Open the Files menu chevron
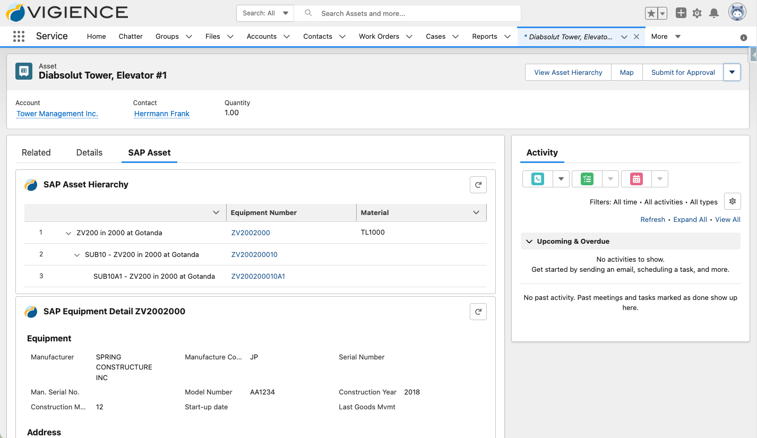 (230, 37)
